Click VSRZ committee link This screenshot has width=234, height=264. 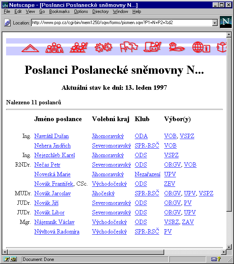coord(171,222)
